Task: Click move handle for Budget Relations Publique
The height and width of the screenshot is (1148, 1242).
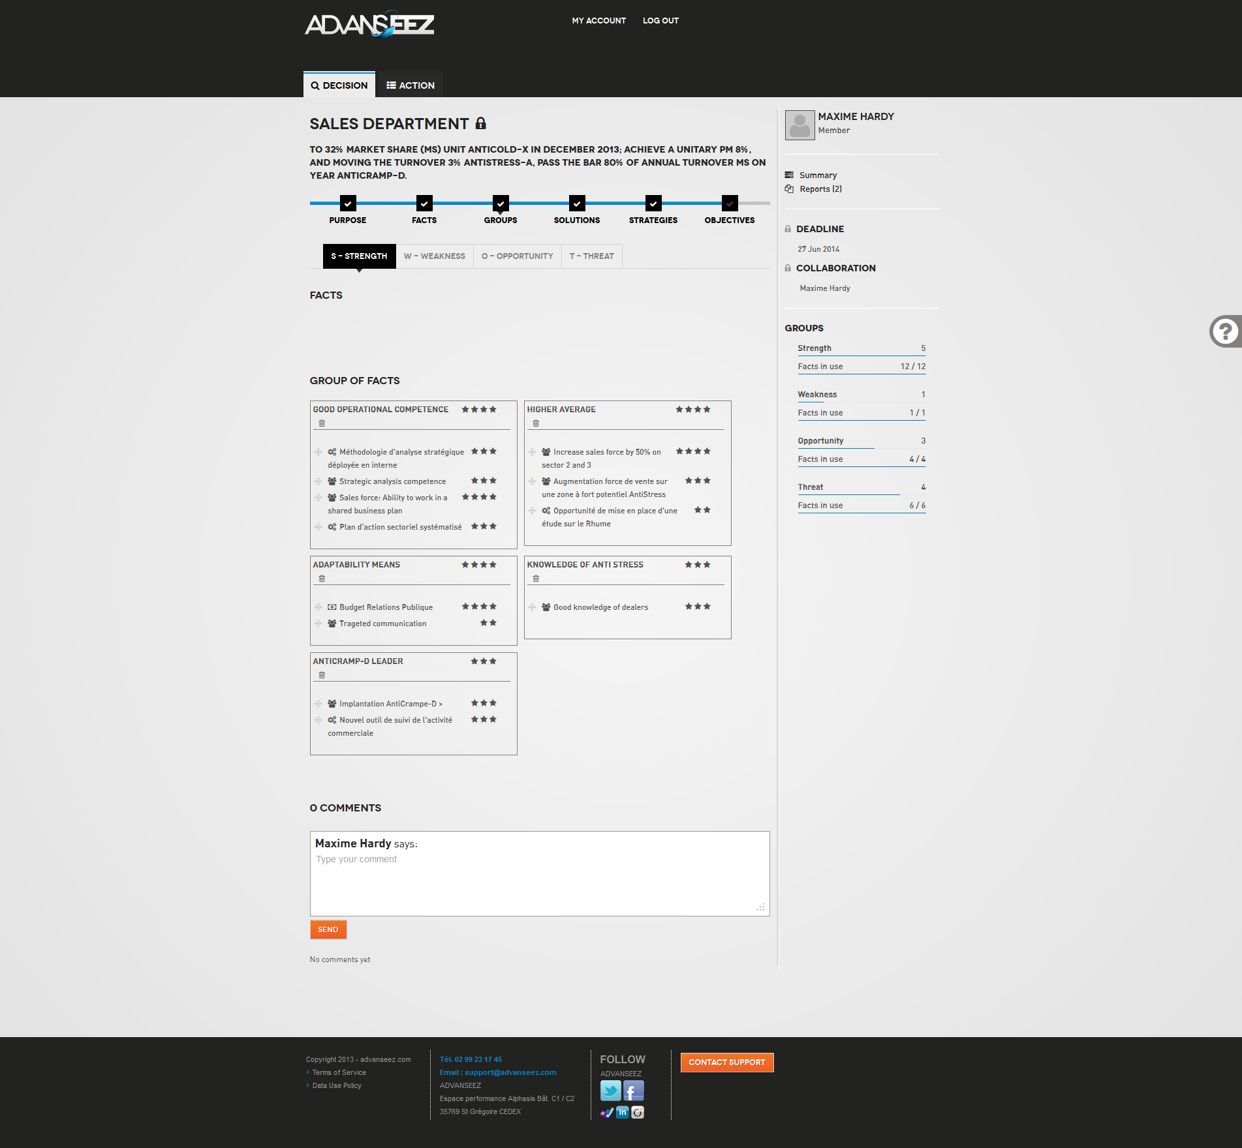Action: pos(318,607)
